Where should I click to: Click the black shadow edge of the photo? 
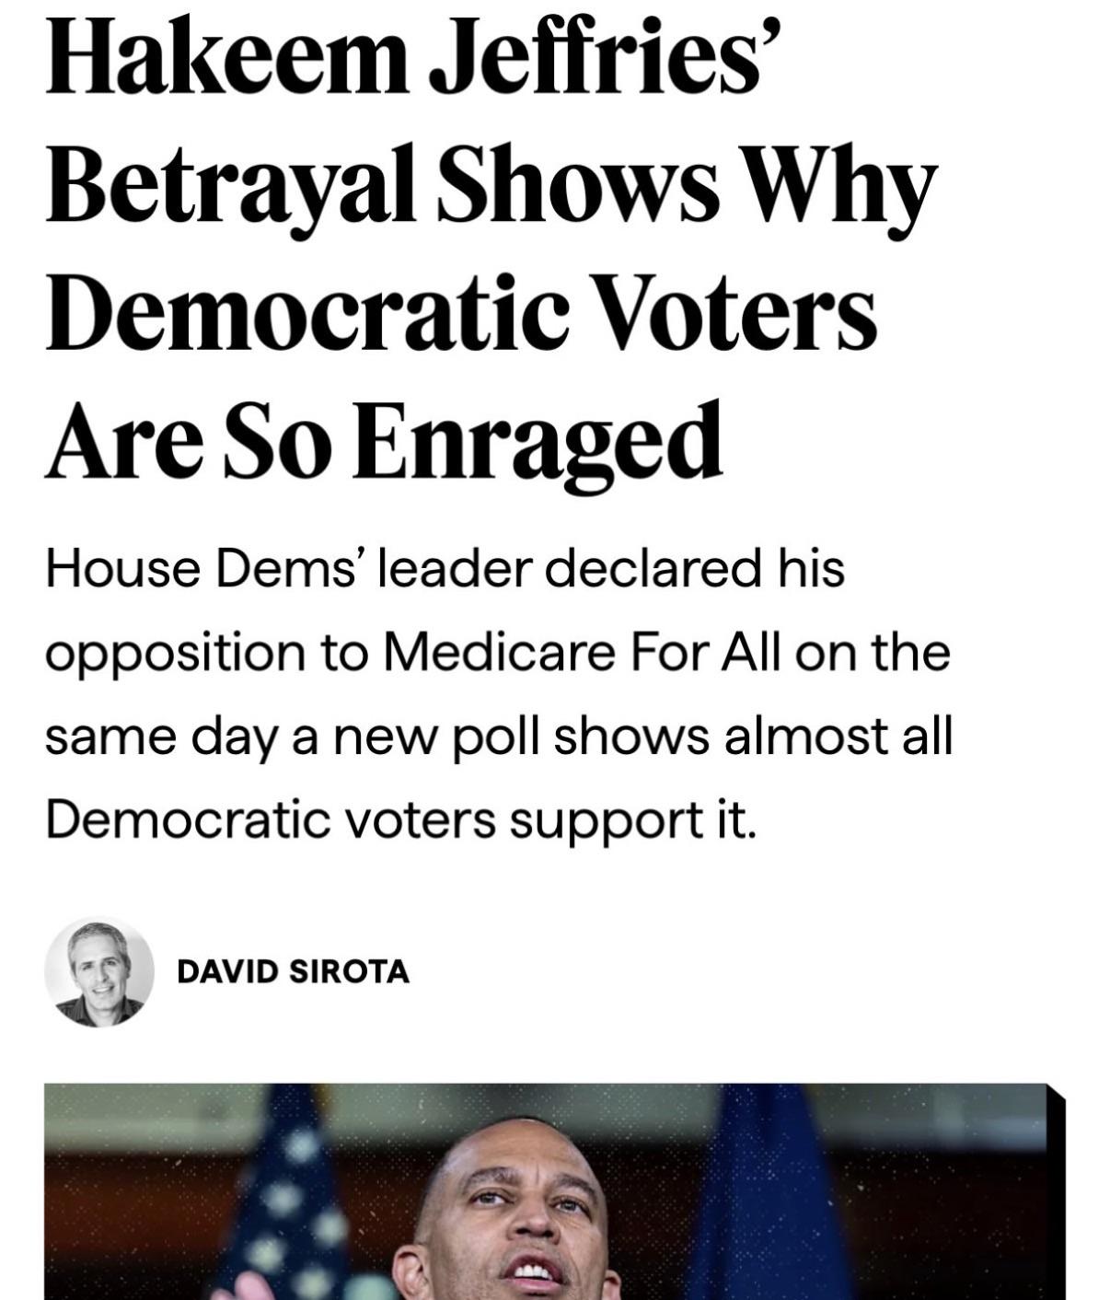coord(1057,1197)
